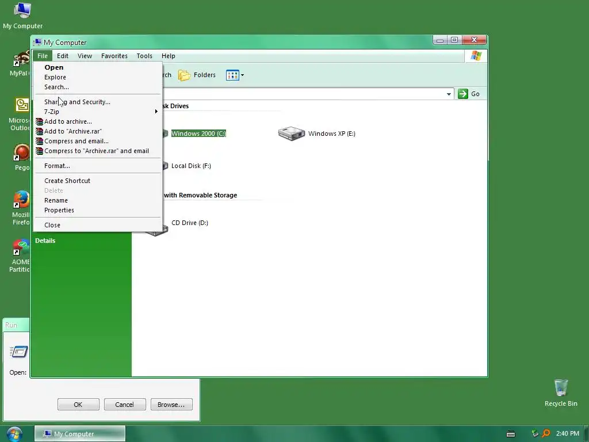The width and height of the screenshot is (589, 442).
Task: Choose Close in the File menu
Action: pos(98,225)
